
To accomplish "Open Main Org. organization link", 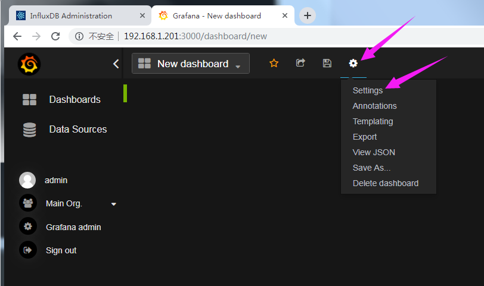I will point(64,203).
